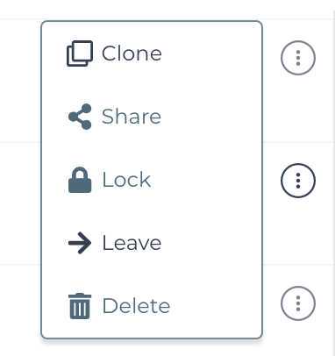Open the top row's three-dot options button

point(298,58)
